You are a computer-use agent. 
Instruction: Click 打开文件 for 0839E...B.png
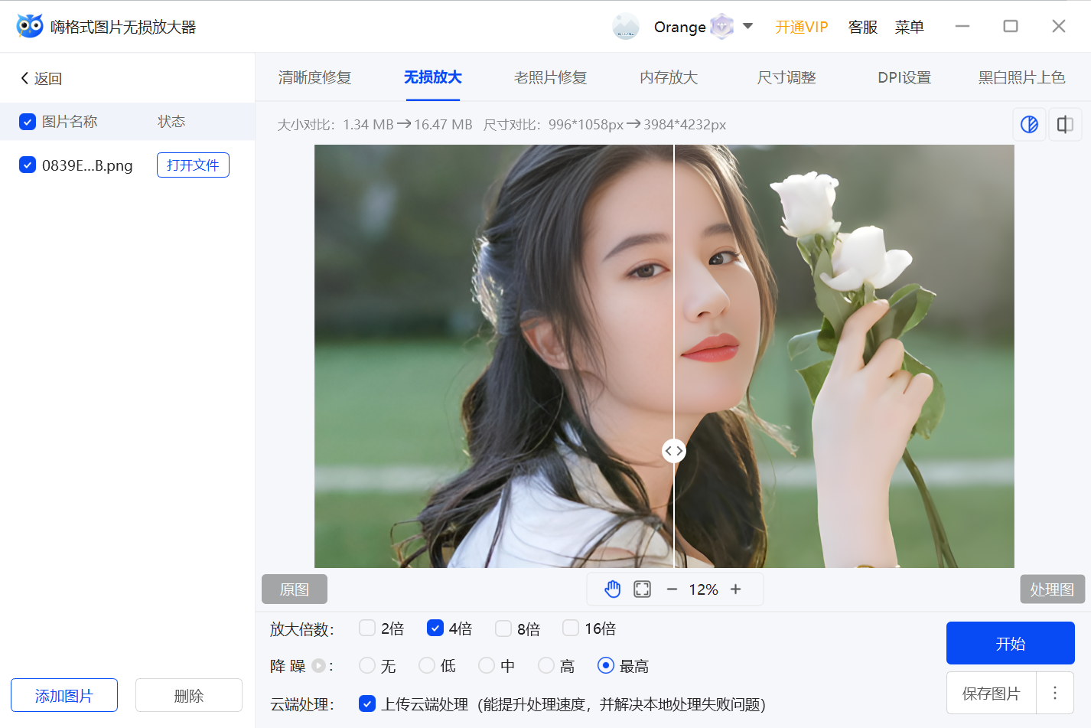[193, 165]
